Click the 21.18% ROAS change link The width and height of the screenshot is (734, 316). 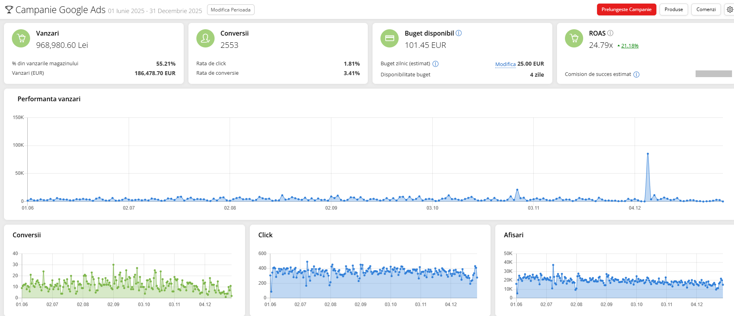click(x=629, y=46)
